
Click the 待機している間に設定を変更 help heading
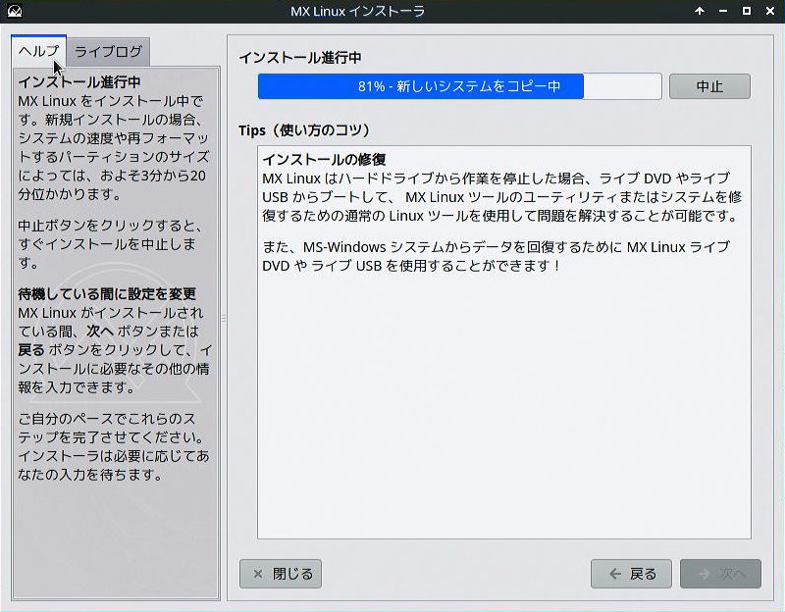tap(107, 293)
